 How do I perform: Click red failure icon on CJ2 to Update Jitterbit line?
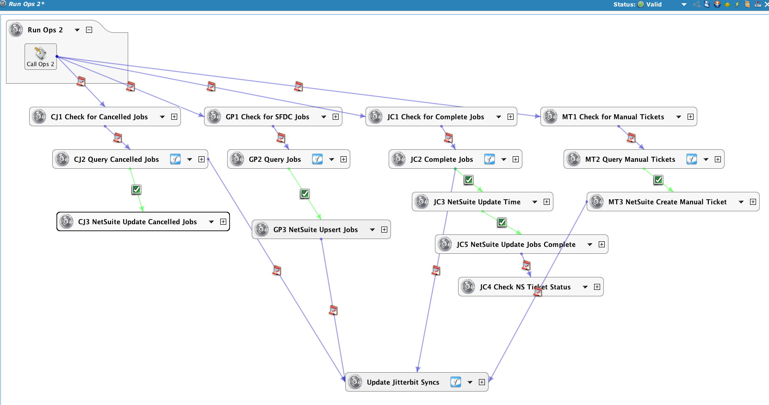[x=277, y=270]
